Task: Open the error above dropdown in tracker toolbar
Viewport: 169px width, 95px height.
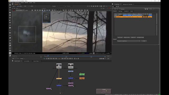Action: [20, 10]
